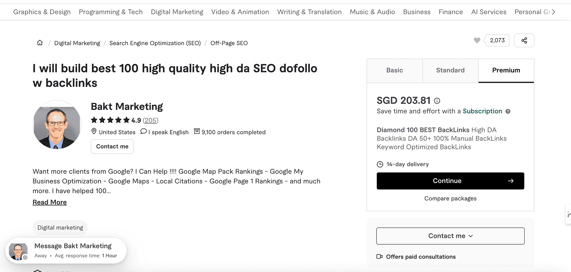The width and height of the screenshot is (571, 272).
Task: Favorite this gig with the heart icon
Action: pos(477,40)
